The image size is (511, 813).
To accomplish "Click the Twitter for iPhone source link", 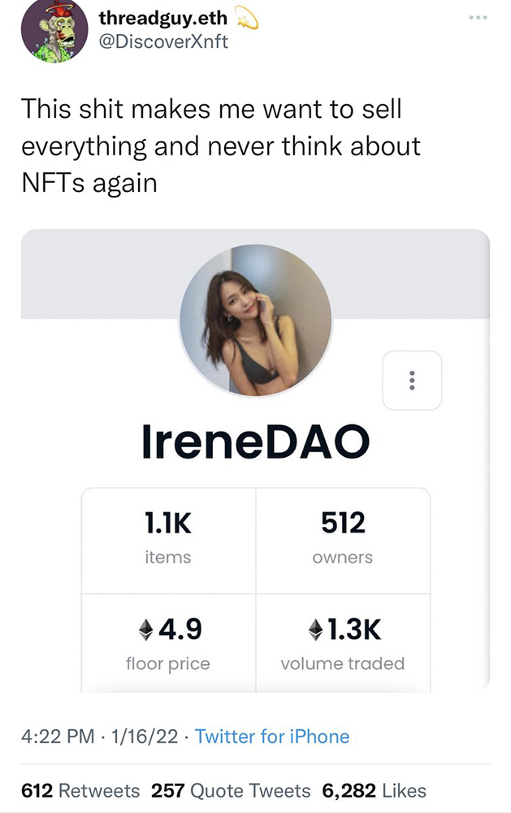I will click(x=272, y=737).
